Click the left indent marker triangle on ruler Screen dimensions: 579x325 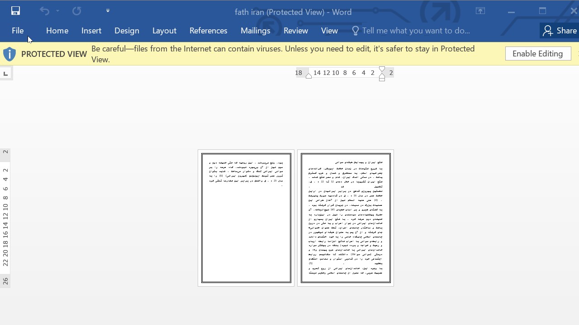(308, 76)
